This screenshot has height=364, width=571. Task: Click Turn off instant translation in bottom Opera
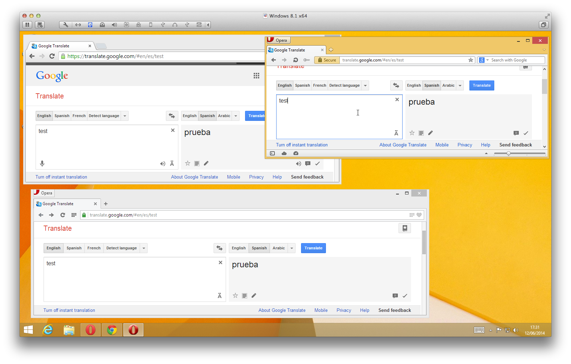point(69,310)
